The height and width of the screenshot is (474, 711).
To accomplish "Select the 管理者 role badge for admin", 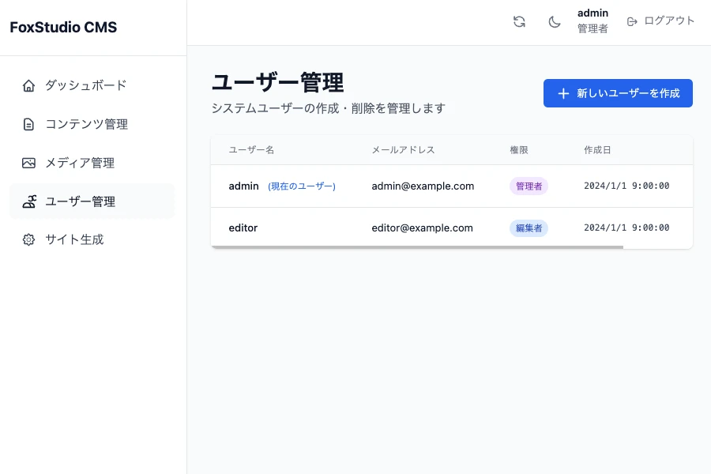I will [x=529, y=186].
